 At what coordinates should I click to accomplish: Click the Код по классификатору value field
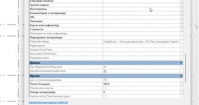click(x=141, y=25)
